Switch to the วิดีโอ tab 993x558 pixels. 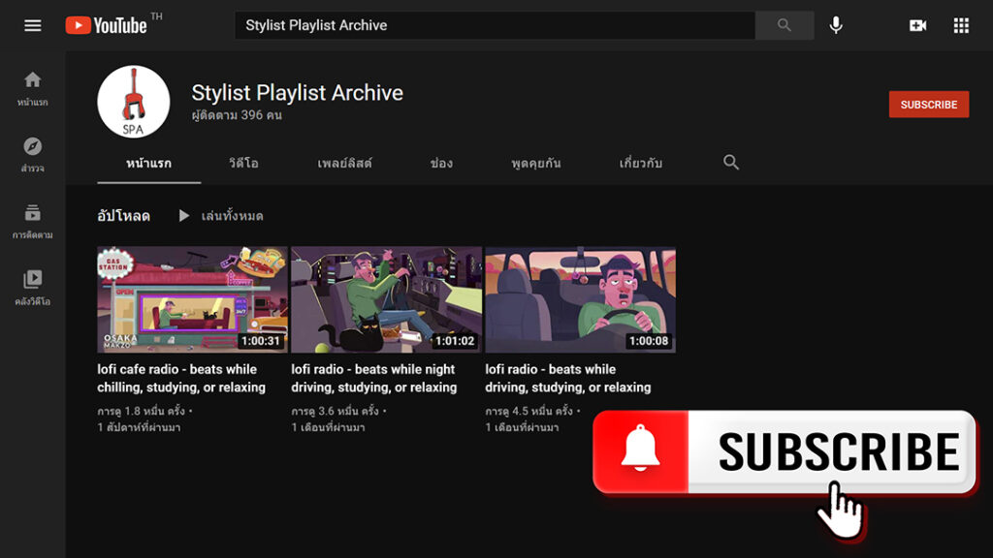click(x=243, y=164)
